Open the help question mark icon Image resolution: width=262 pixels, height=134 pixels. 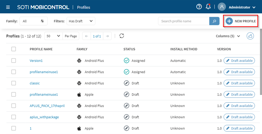tap(199, 7)
